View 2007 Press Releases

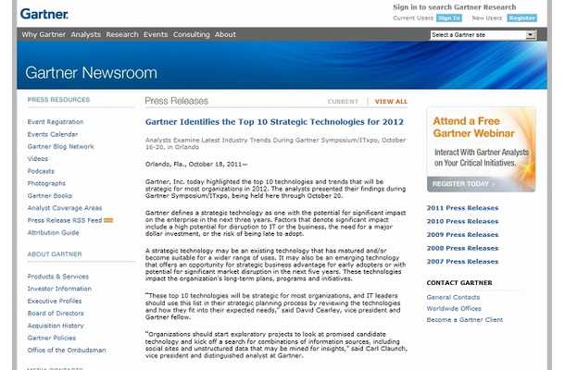click(x=463, y=261)
